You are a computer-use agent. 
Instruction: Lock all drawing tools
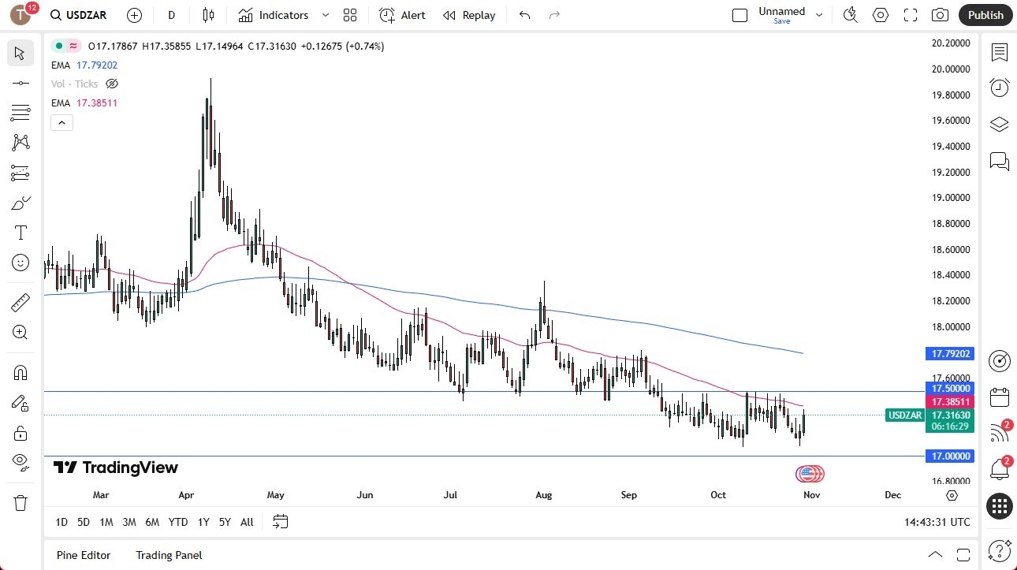pyautogui.click(x=20, y=433)
